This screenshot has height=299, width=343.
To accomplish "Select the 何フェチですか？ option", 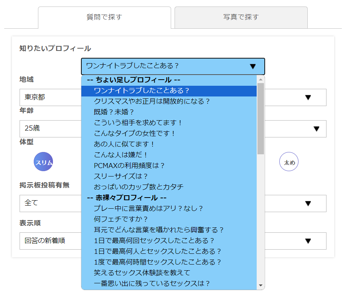I will click(121, 219).
